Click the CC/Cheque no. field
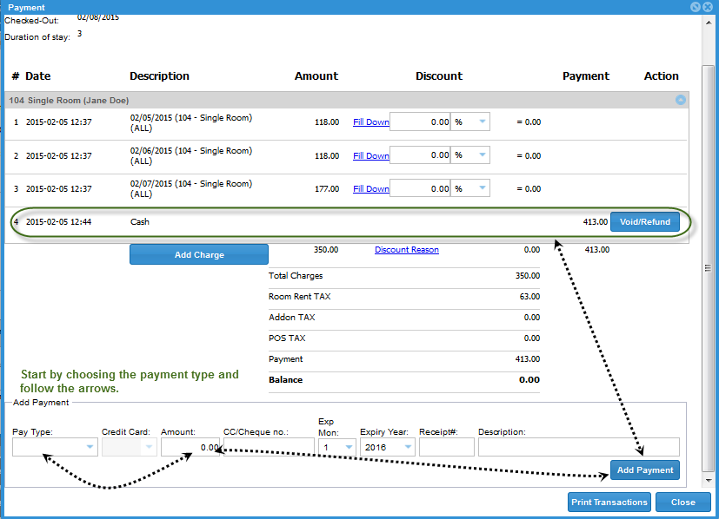 tap(269, 447)
